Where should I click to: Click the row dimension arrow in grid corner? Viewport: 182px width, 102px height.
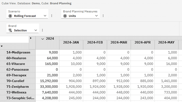tap(2, 46)
